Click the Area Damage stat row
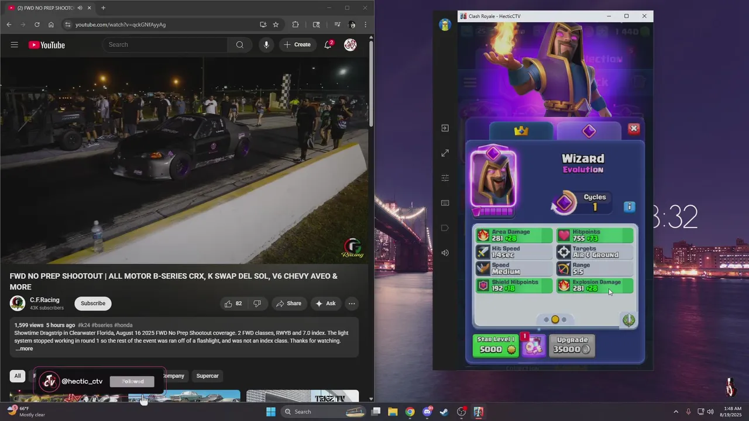 [x=514, y=236]
